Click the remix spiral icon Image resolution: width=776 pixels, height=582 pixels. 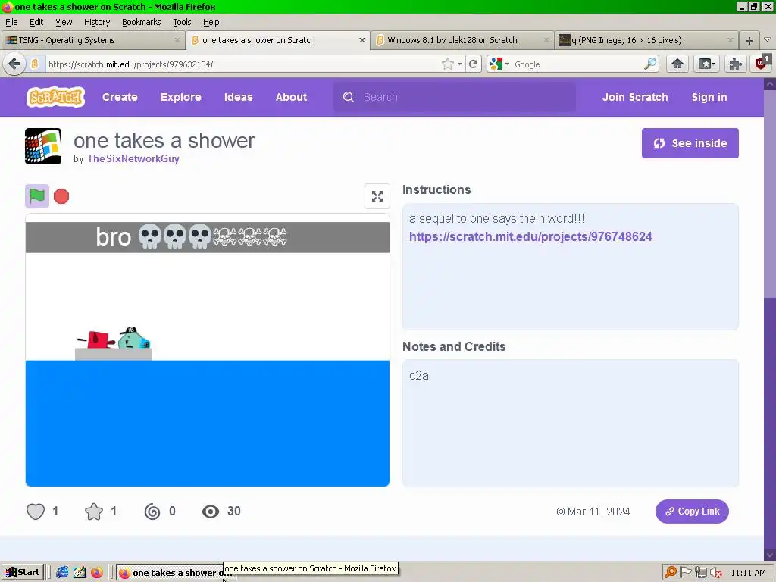(152, 512)
